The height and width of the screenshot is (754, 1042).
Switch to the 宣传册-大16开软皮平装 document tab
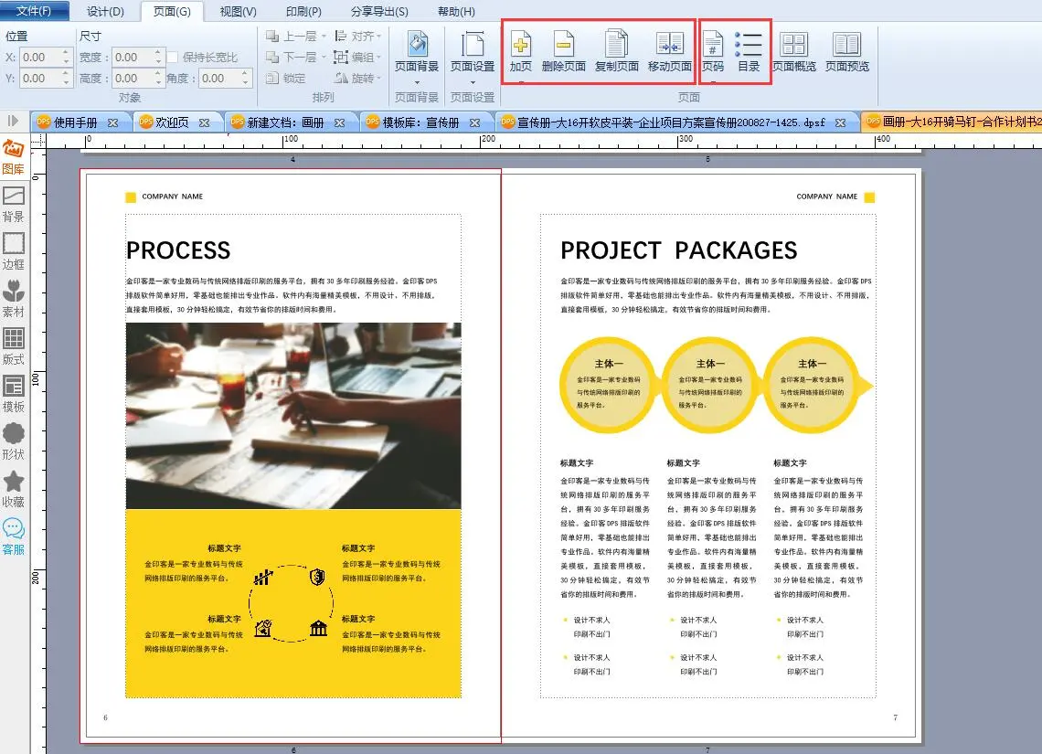tap(671, 122)
